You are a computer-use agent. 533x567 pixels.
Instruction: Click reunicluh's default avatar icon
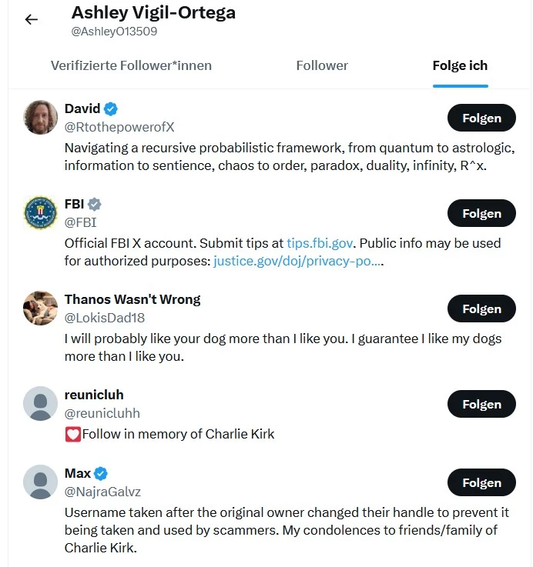[40, 404]
